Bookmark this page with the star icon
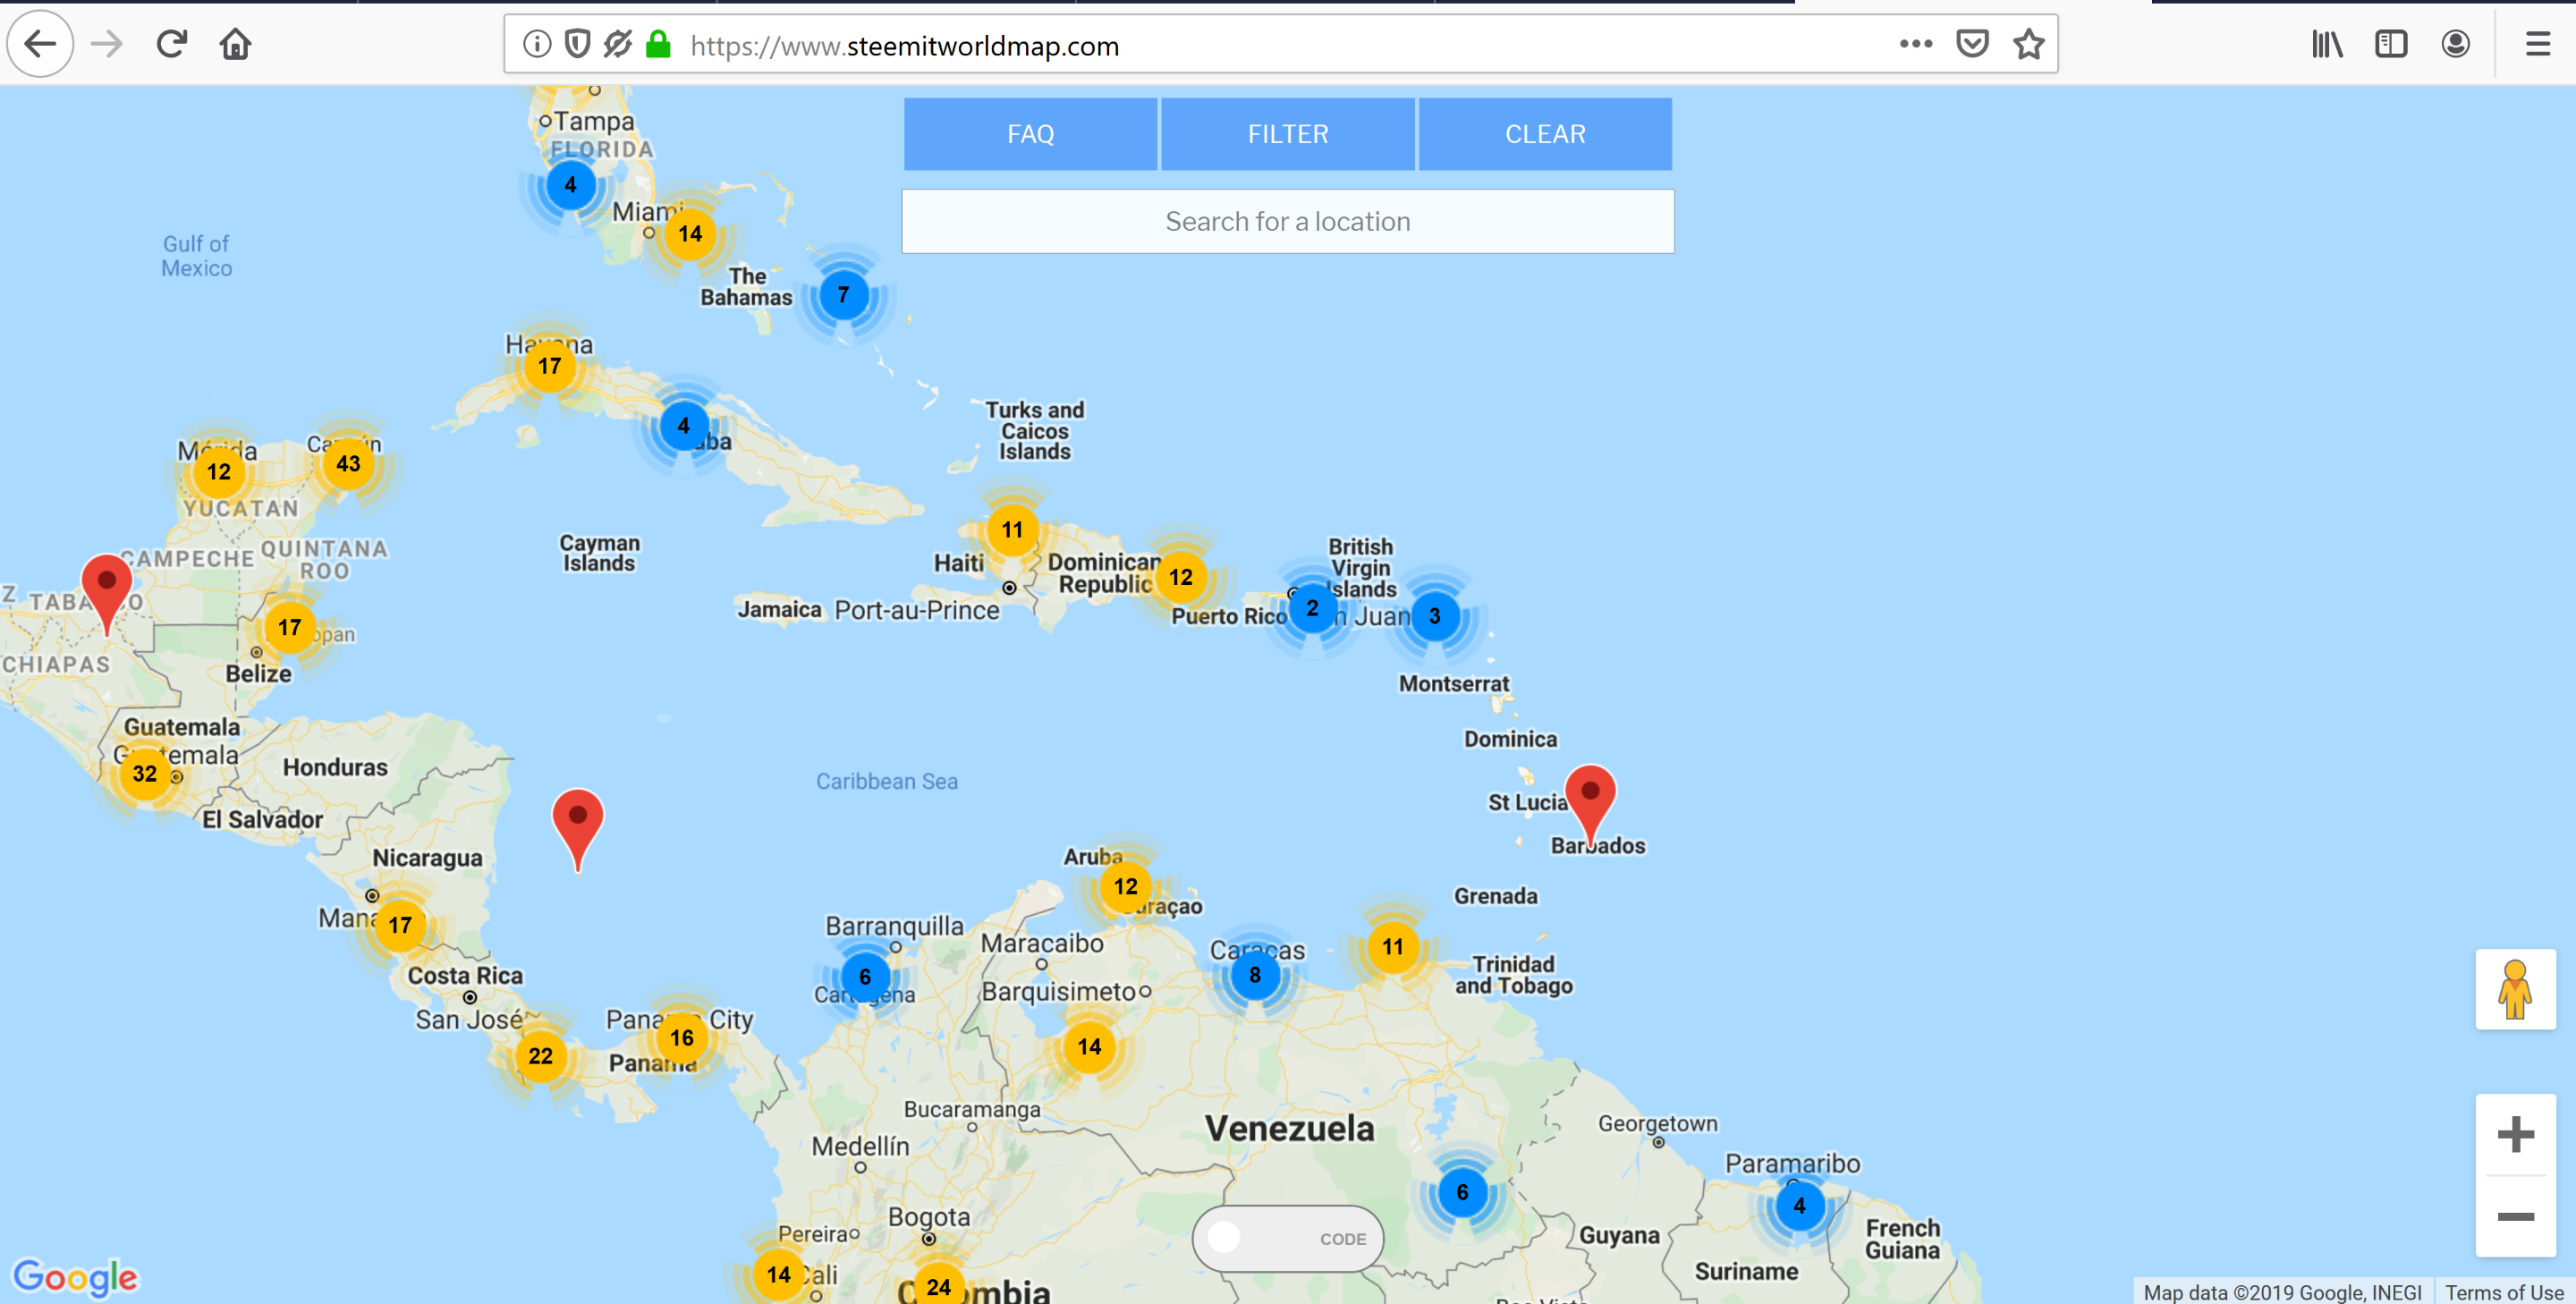The height and width of the screenshot is (1304, 2576). point(2028,44)
